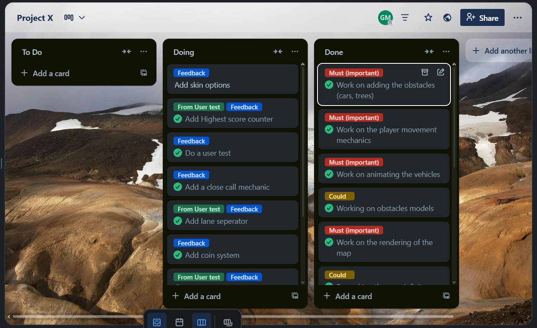Star the Project X board

coord(428,17)
